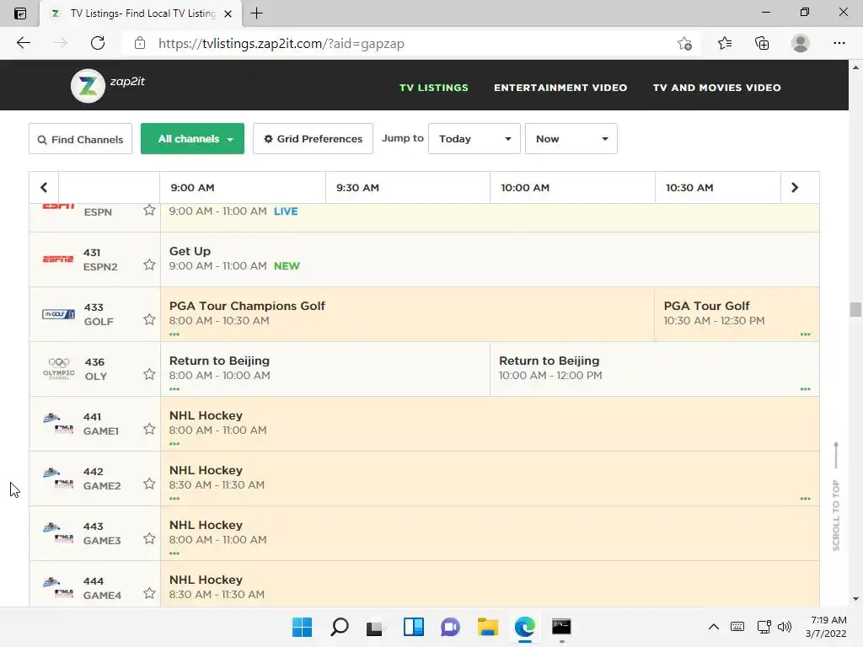Favorite the ESPN channel star

click(149, 210)
